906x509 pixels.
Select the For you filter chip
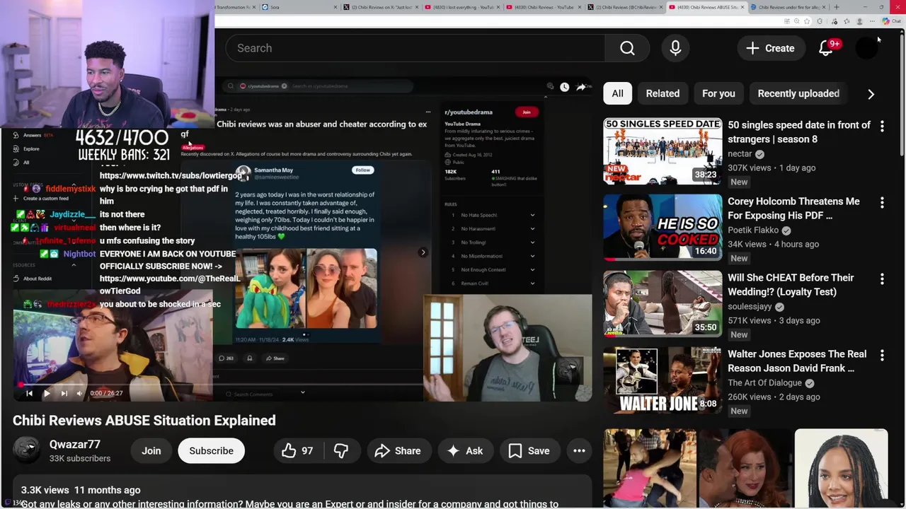tap(718, 93)
